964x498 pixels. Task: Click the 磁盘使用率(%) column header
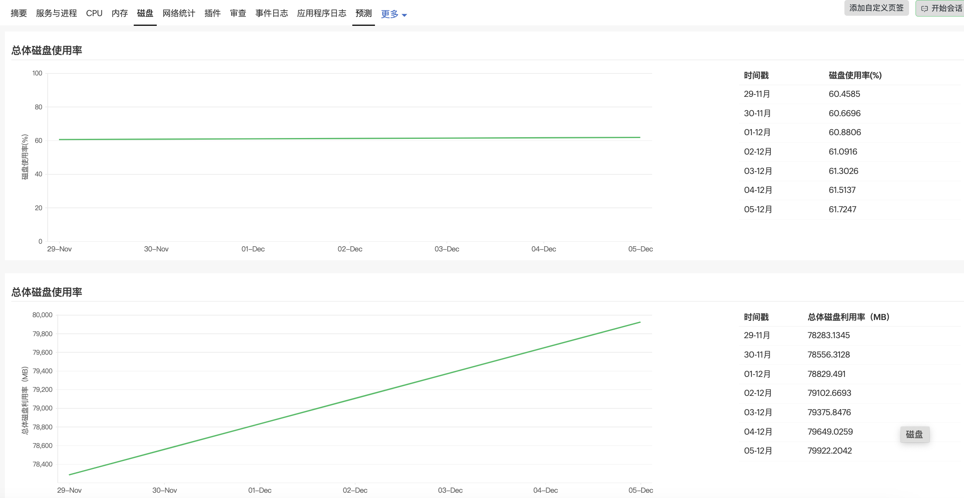(855, 75)
